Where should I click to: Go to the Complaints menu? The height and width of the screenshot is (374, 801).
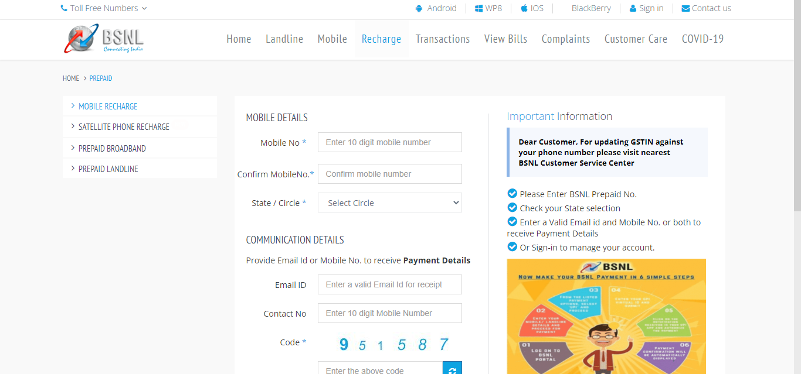(x=565, y=39)
